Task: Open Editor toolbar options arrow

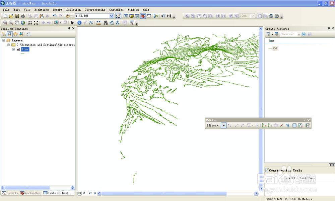Action: click(x=305, y=120)
